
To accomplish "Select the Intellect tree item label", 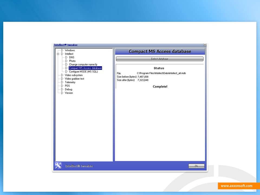I will tap(69, 54).
